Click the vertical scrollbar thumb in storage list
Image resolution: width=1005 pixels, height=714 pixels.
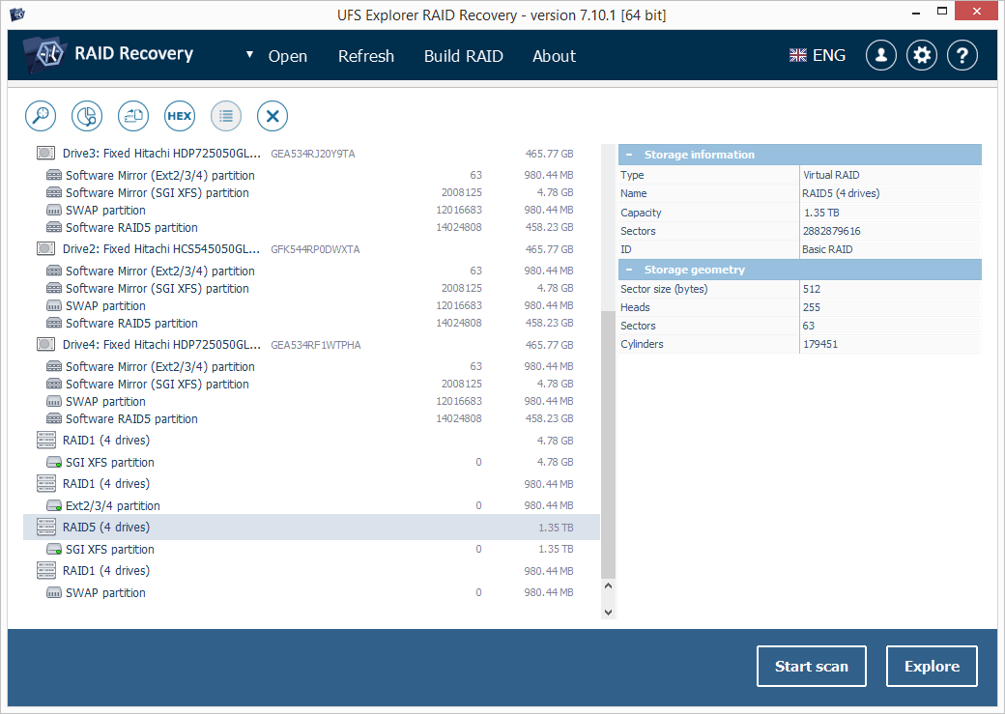click(x=608, y=444)
